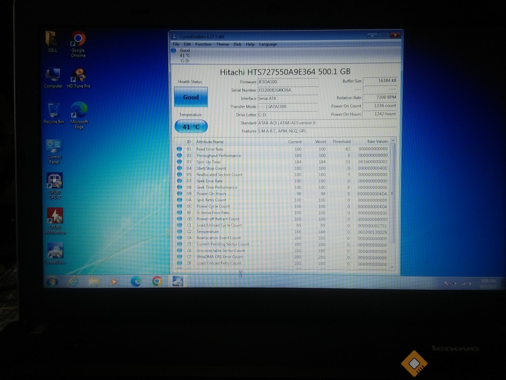The width and height of the screenshot is (506, 380).
Task: Click the battery power tray icon
Action: (x=455, y=284)
